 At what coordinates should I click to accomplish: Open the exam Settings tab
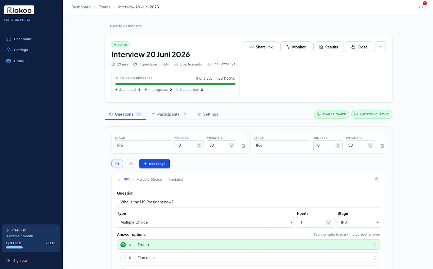click(x=208, y=114)
